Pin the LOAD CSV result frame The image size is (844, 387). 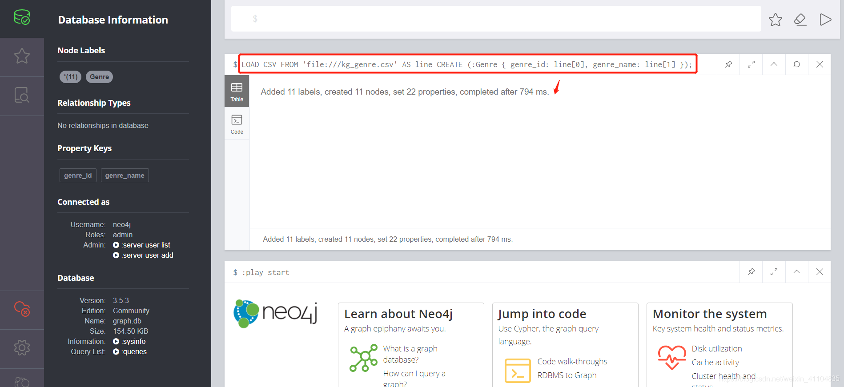pos(728,64)
